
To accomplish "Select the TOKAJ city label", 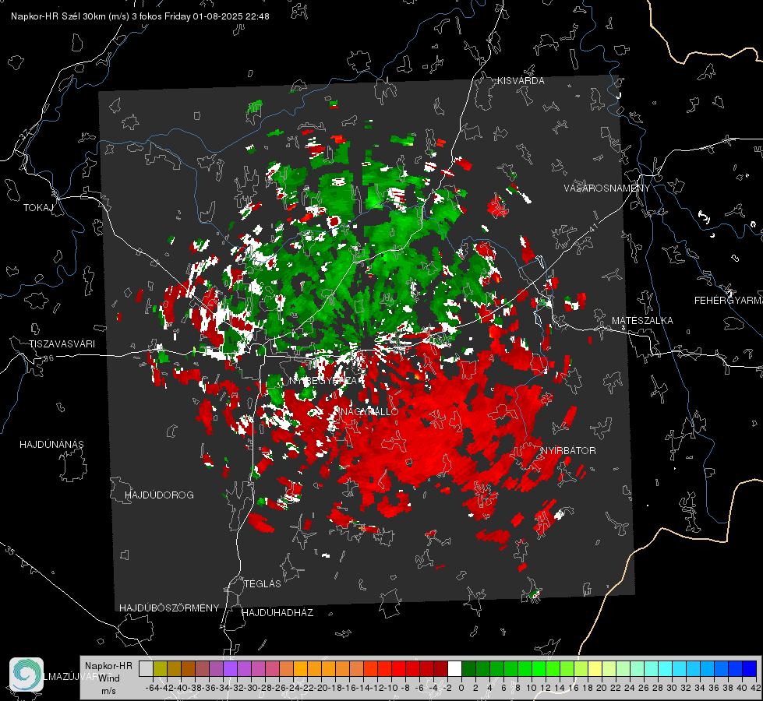I will pos(38,208).
